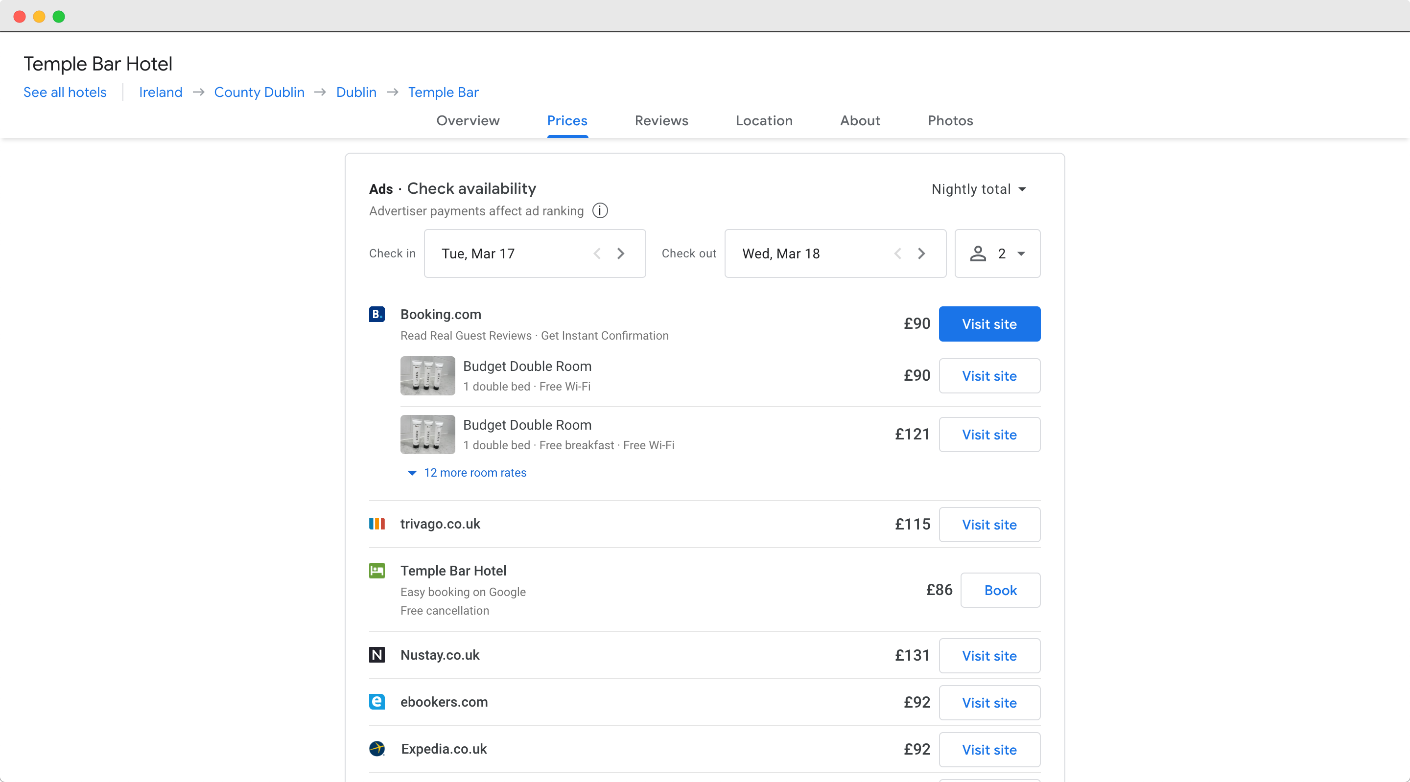The height and width of the screenshot is (782, 1410).
Task: Click the £131 Nustay price
Action: tap(913, 656)
